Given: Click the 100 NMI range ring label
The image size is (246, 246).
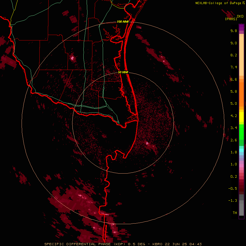Looking at the screenshot, I should coord(123,22).
